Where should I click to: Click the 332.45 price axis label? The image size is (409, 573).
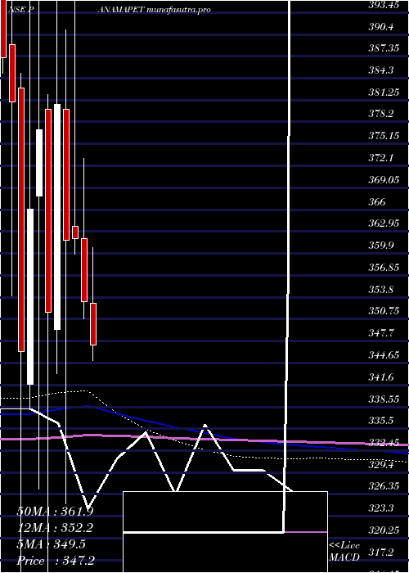[x=385, y=443]
